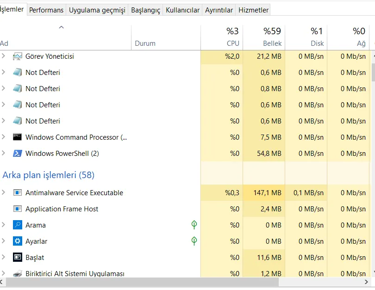This screenshot has width=375, height=290.
Task: Select Antimalware Service Executable name
Action: (x=74, y=193)
